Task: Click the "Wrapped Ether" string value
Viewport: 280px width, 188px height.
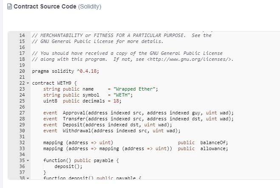Action: [x=133, y=89]
